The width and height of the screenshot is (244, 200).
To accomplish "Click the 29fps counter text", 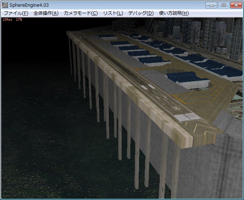I will coord(8,20).
